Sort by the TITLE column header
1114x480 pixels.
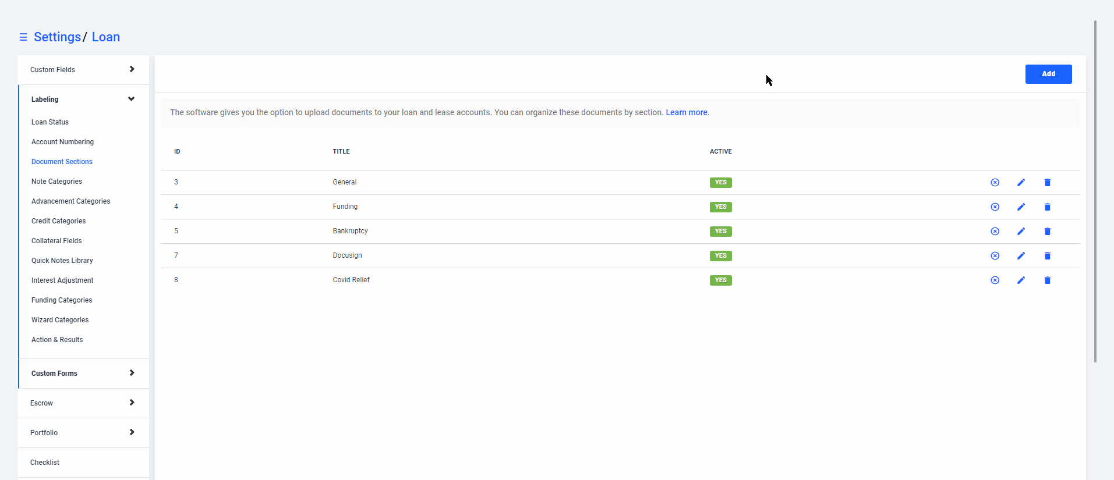pos(341,151)
